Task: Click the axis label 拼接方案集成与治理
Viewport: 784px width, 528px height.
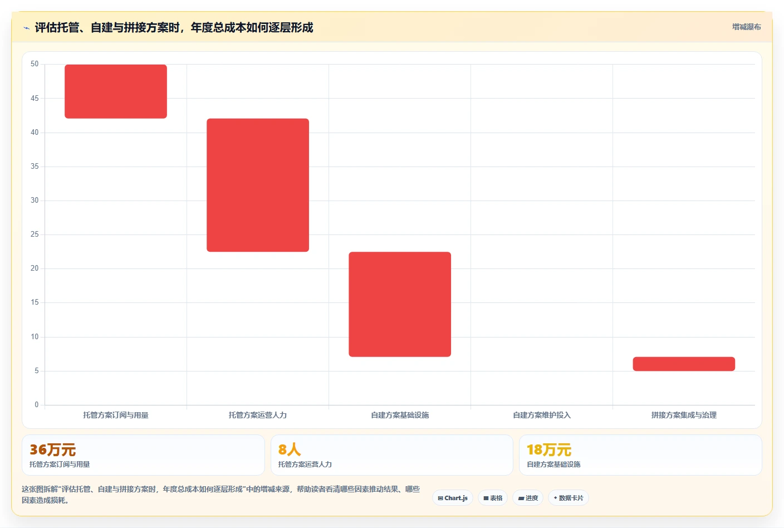Action: [684, 415]
